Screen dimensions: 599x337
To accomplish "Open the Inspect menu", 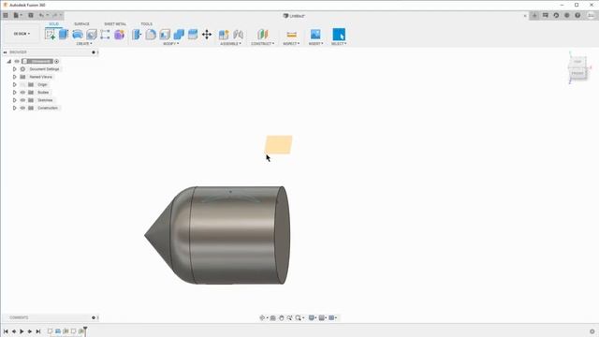I will [291, 44].
